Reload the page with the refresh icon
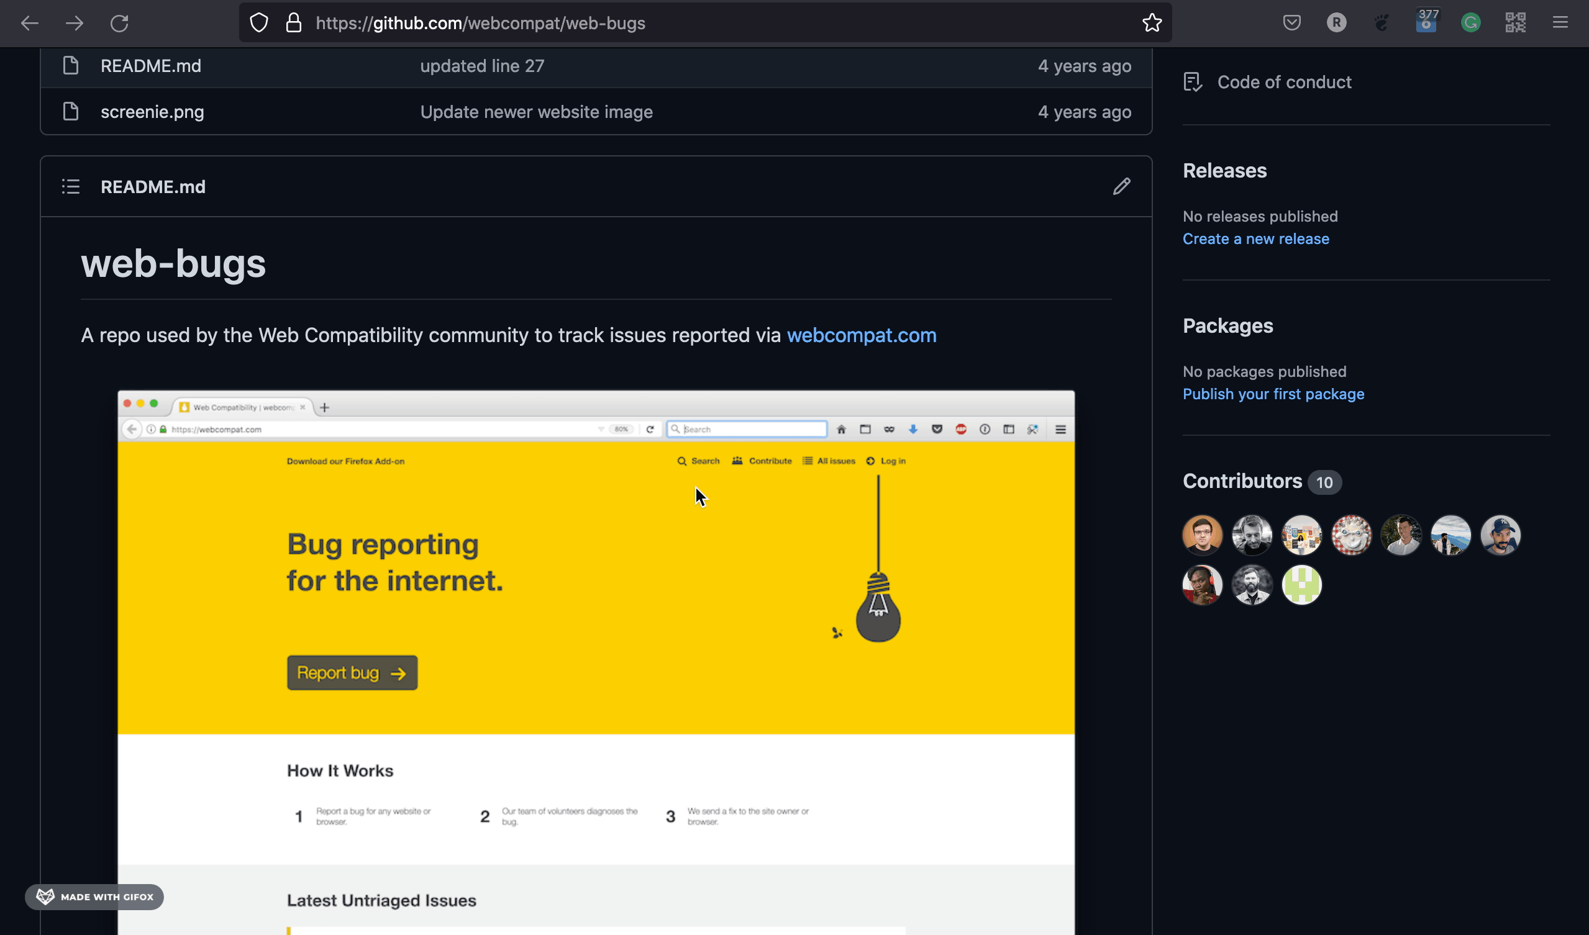Screen dimensions: 1589x935 [x=119, y=24]
